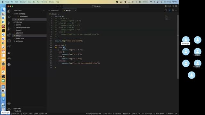Click the main branch in status bar

(x=15, y=114)
